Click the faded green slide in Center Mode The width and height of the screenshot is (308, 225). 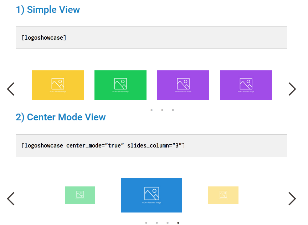tap(80, 195)
